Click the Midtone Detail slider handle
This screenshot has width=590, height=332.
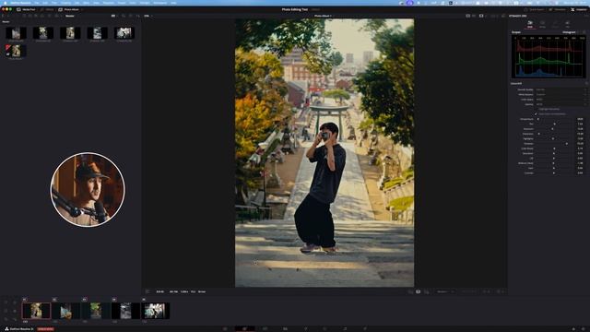[553, 163]
